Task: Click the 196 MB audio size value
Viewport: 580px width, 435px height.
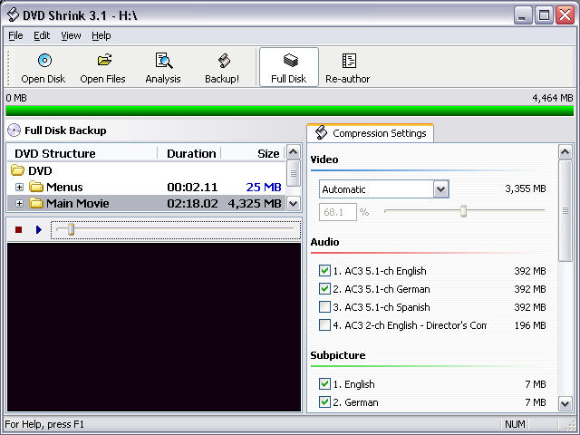Action: [x=530, y=325]
